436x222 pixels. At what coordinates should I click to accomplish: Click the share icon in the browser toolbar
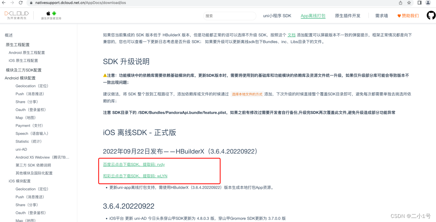(401, 3)
